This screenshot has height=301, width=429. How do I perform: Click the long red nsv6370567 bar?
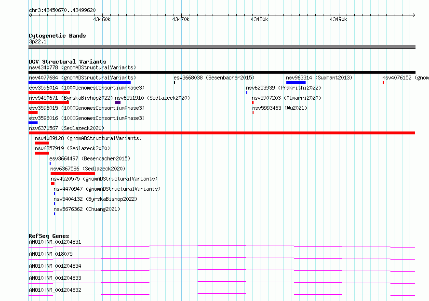pyautogui.click(x=222, y=133)
